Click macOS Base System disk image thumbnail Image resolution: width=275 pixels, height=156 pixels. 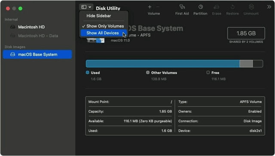pyautogui.click(x=95, y=40)
